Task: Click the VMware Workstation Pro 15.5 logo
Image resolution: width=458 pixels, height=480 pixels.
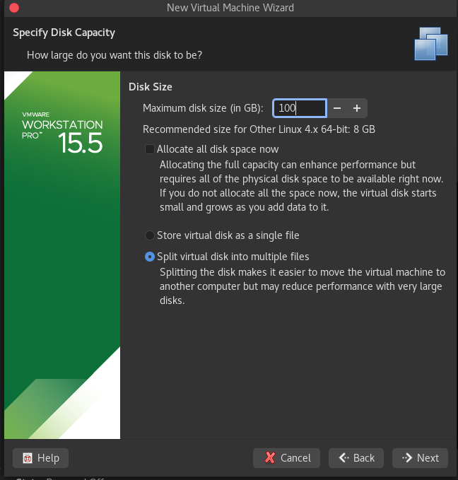Action: coord(62,133)
